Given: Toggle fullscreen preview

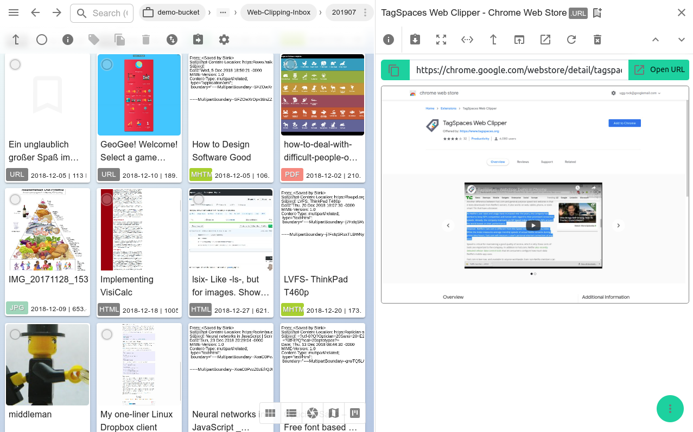Looking at the screenshot, I should tap(441, 40).
